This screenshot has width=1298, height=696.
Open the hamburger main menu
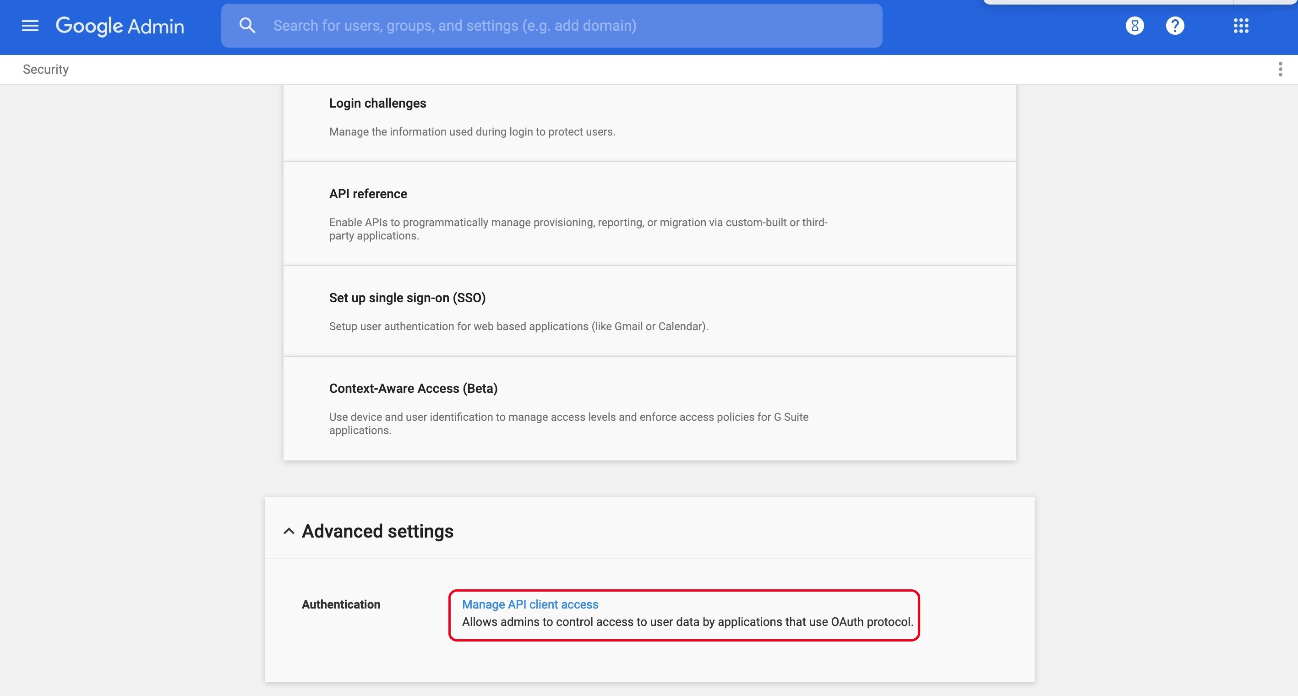pyautogui.click(x=30, y=26)
